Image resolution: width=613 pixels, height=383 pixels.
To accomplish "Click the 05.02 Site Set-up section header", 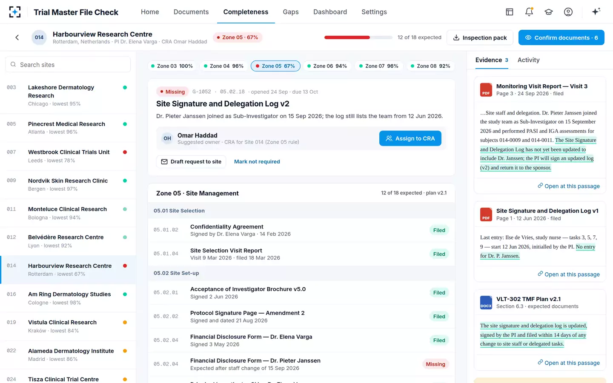I will [301, 273].
